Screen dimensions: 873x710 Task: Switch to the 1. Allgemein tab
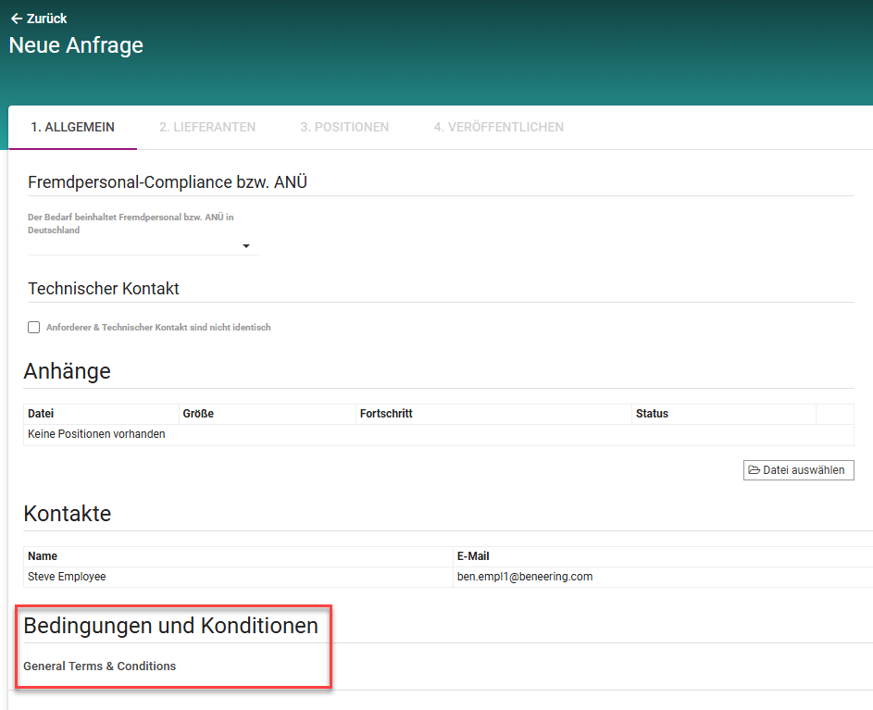tap(72, 127)
